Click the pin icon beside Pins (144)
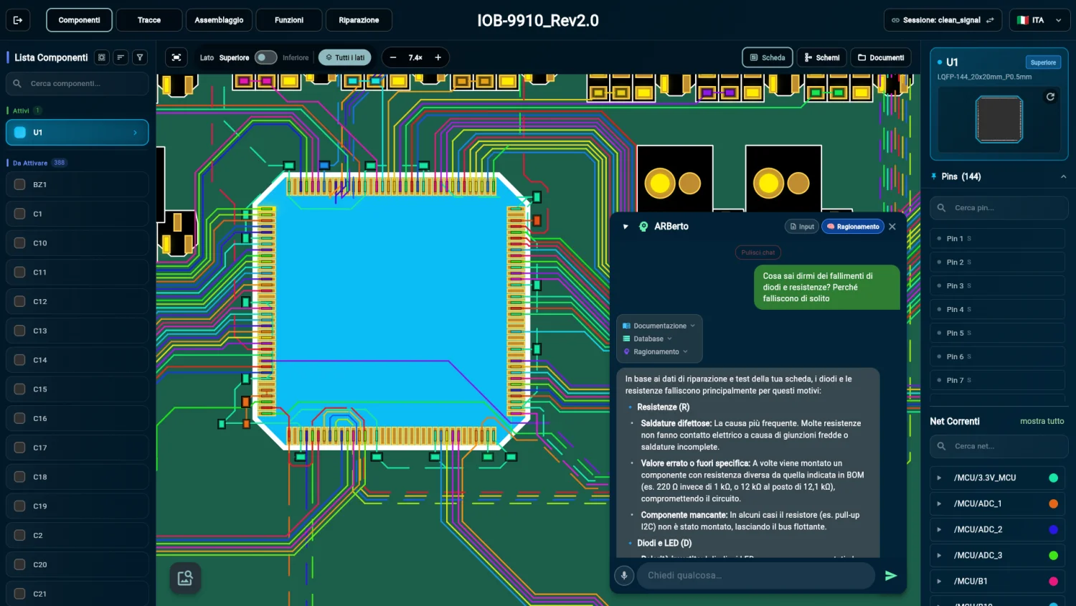The image size is (1076, 606). (934, 176)
